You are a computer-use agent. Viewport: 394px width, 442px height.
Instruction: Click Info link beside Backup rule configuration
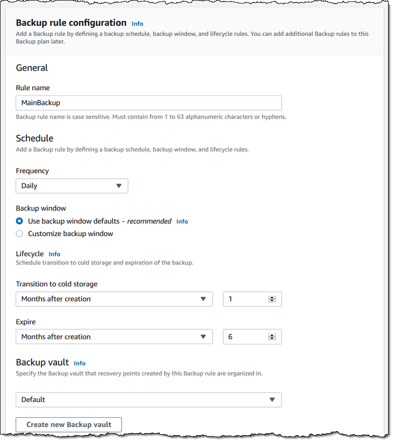pos(137,24)
